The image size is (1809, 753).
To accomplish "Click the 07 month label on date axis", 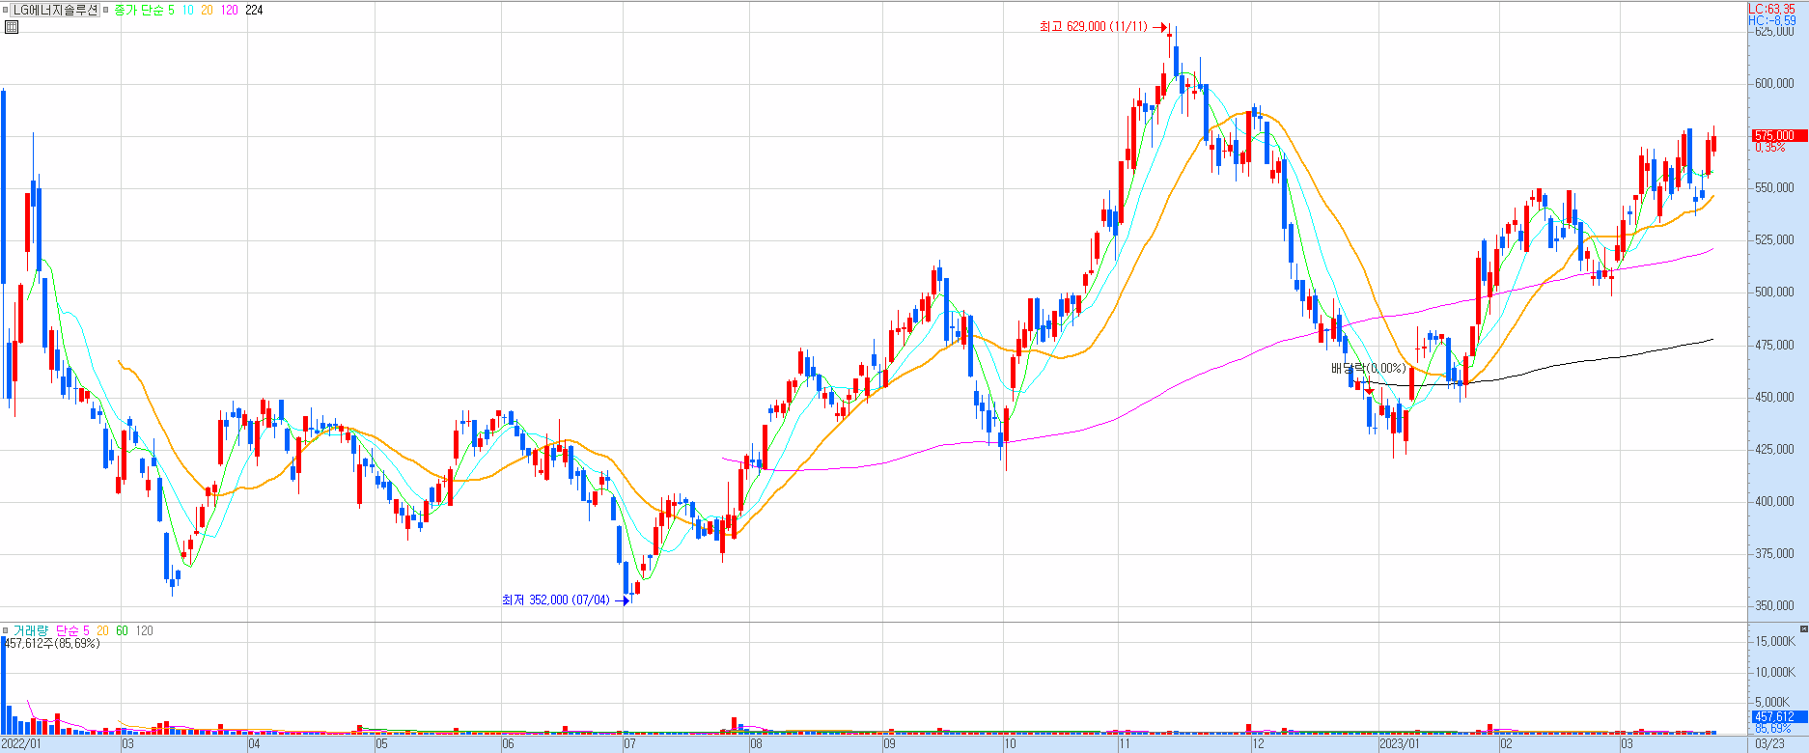I will (x=629, y=744).
